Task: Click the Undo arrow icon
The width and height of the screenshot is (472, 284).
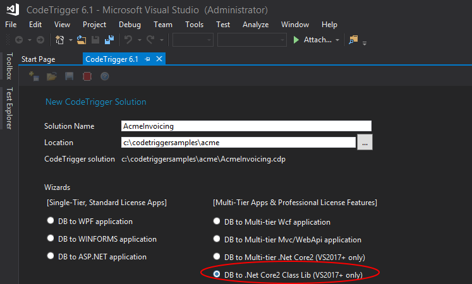Action: click(x=128, y=40)
